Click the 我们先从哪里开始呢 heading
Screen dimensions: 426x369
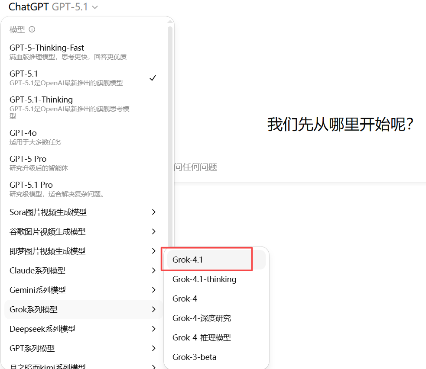[x=340, y=125]
